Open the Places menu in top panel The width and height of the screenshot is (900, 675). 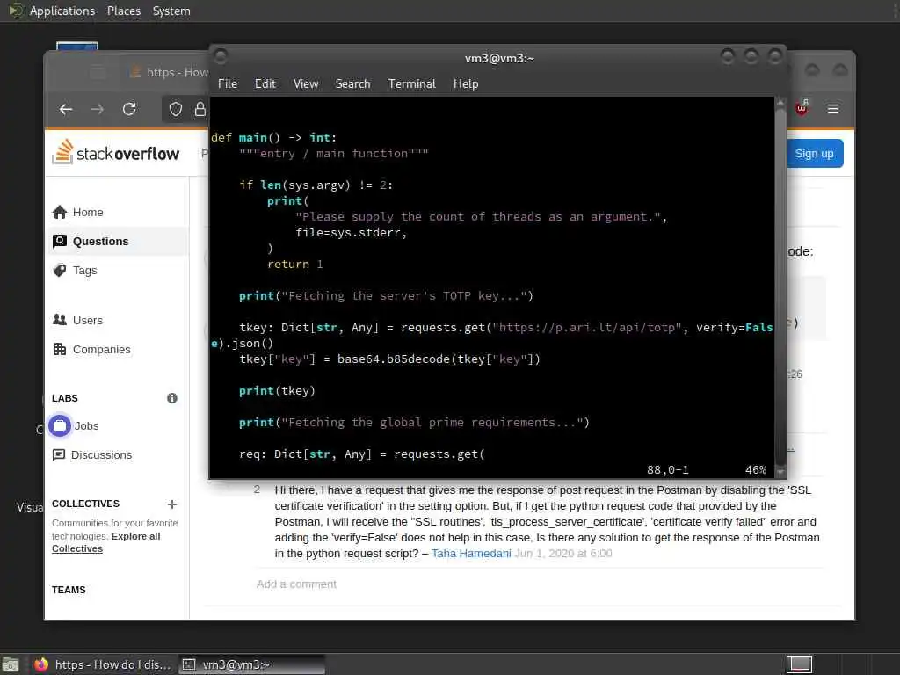pyautogui.click(x=124, y=11)
